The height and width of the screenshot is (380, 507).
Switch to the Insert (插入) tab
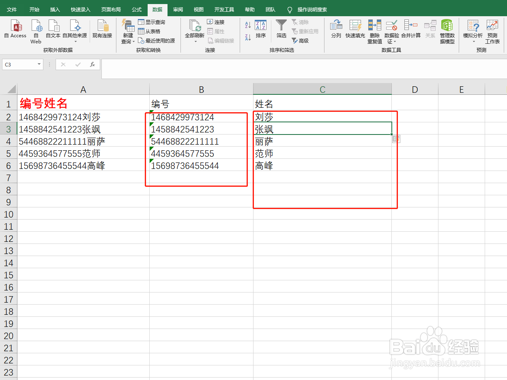55,10
